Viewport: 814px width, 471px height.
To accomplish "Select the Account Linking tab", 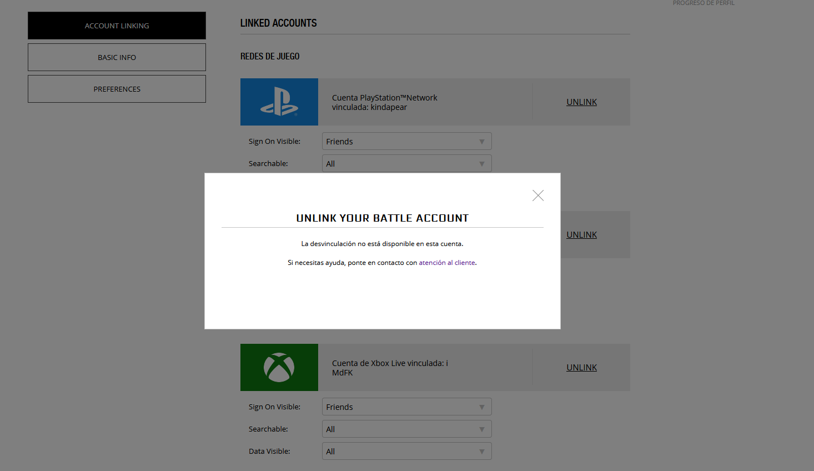I will pyautogui.click(x=117, y=26).
